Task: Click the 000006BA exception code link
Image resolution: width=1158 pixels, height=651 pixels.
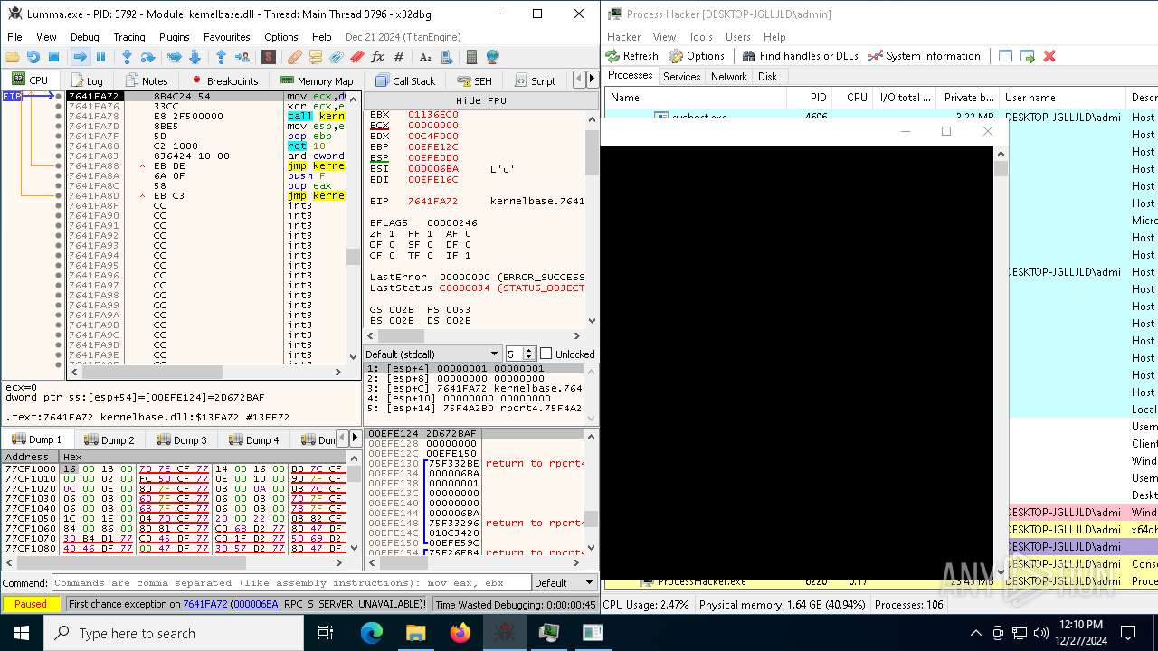Action: (x=256, y=604)
